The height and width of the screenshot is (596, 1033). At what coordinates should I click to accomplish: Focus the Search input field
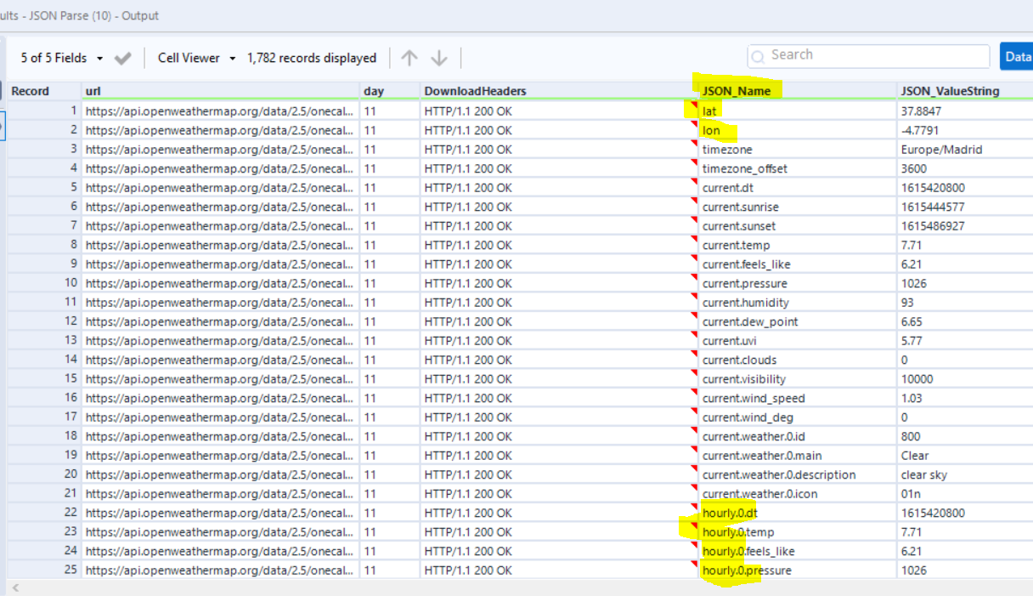[x=868, y=56]
